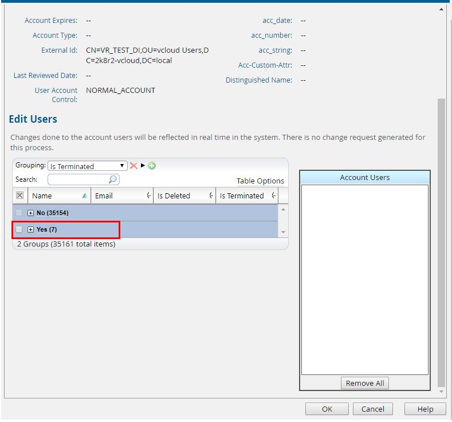This screenshot has height=422, width=452.
Task: Click into the Search input field
Action: pyautogui.click(x=78, y=179)
